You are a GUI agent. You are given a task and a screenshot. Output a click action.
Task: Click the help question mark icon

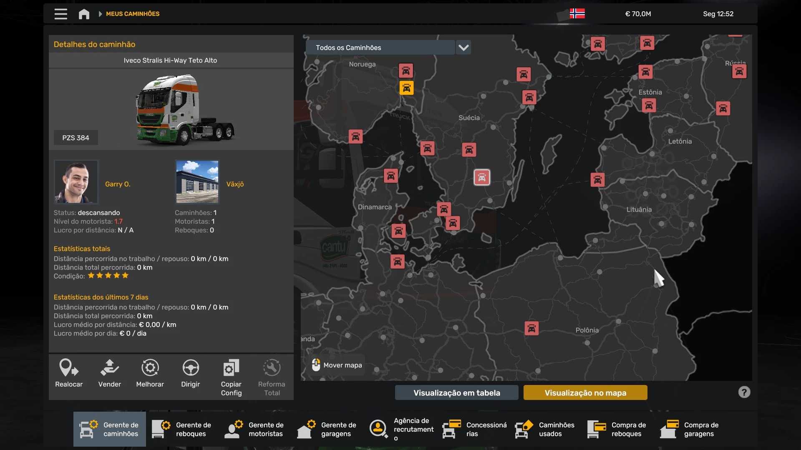pos(744,392)
